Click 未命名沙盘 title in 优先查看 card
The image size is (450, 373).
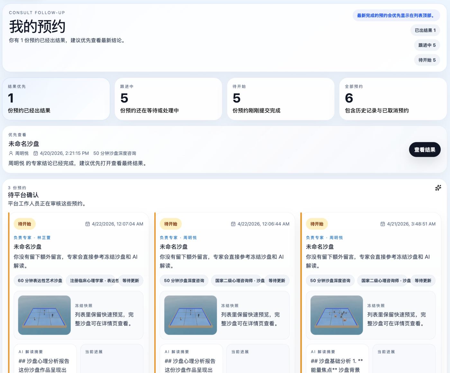point(24,144)
